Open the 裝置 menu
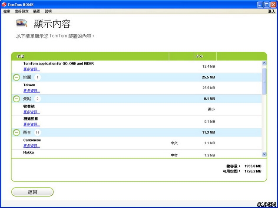Viewport: 278px width, 208px height. click(x=36, y=11)
